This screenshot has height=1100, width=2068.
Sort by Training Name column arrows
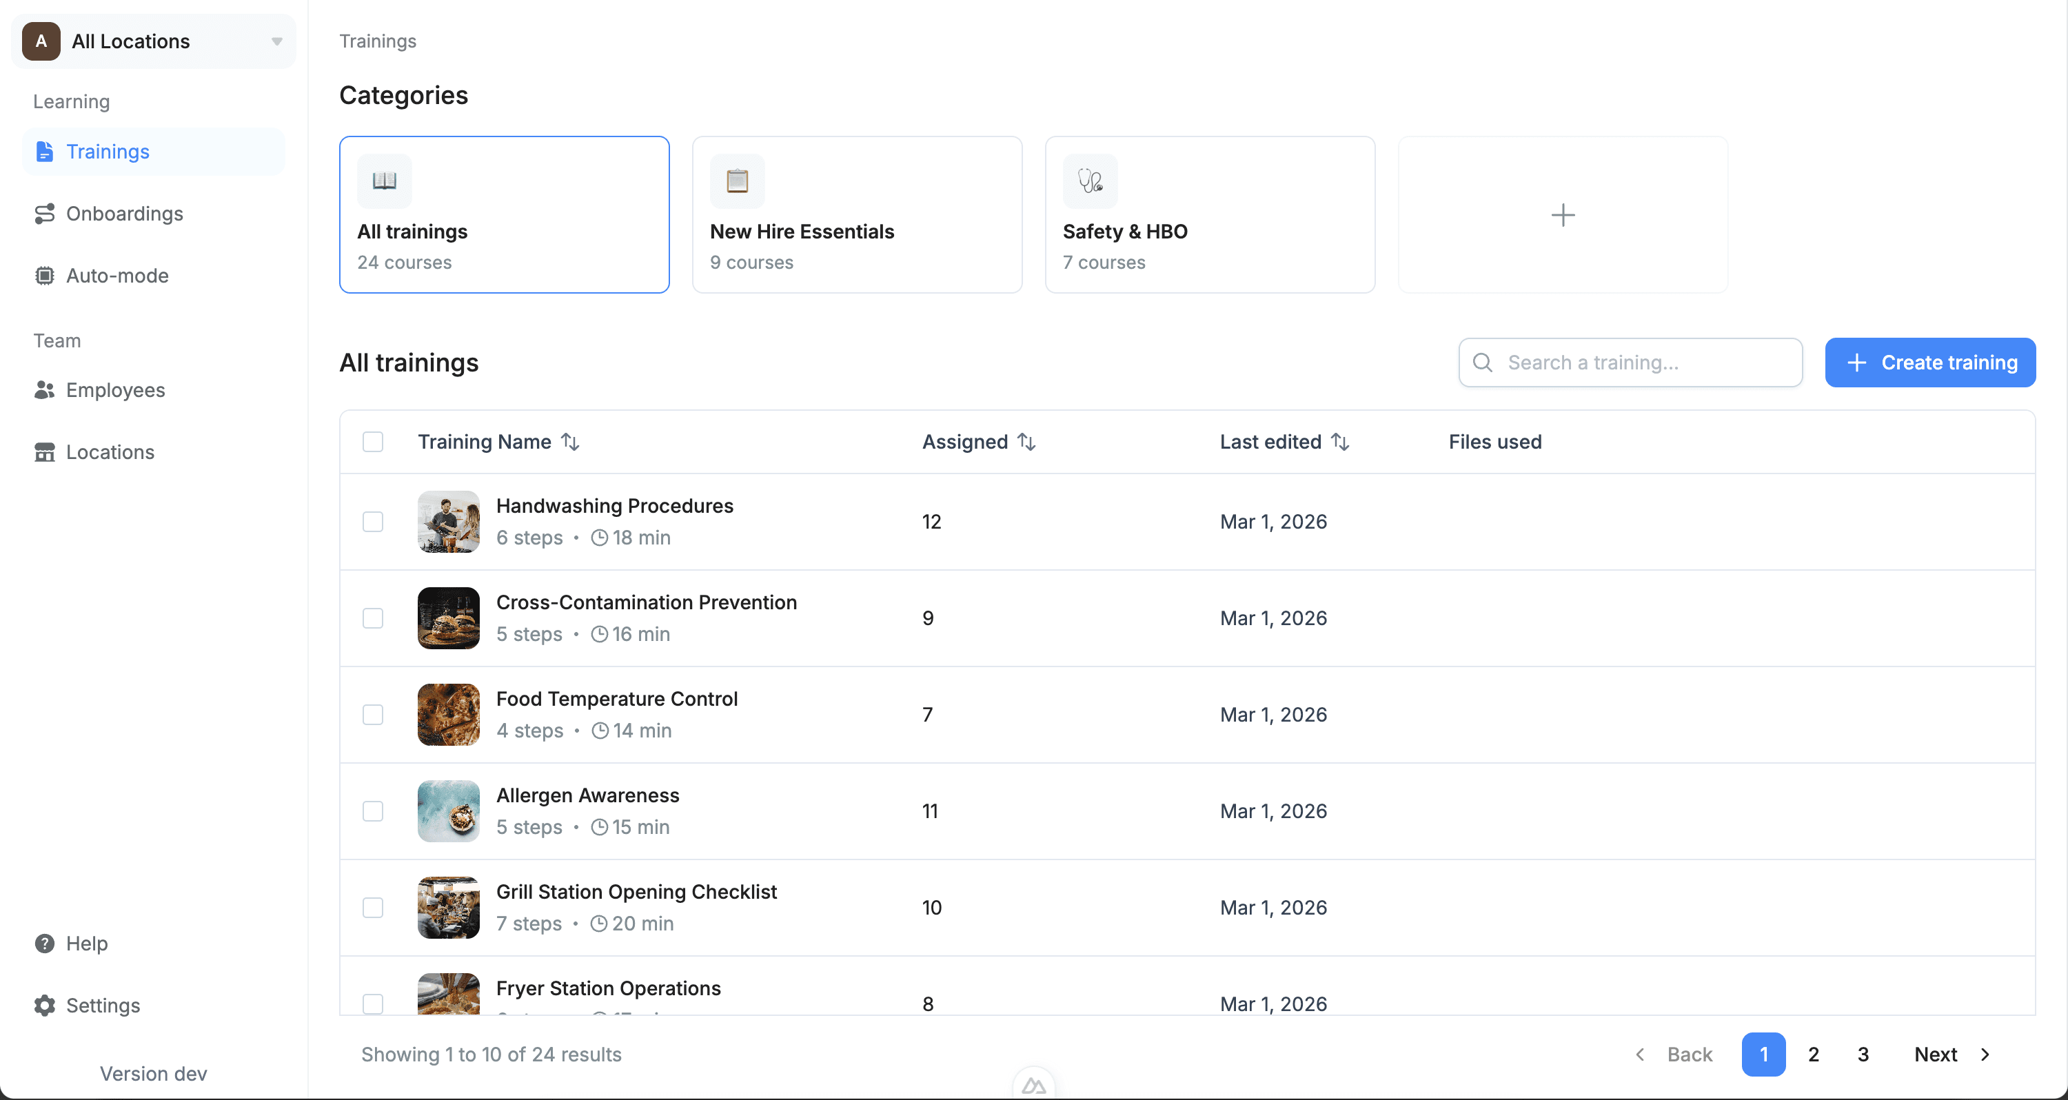pyautogui.click(x=570, y=442)
